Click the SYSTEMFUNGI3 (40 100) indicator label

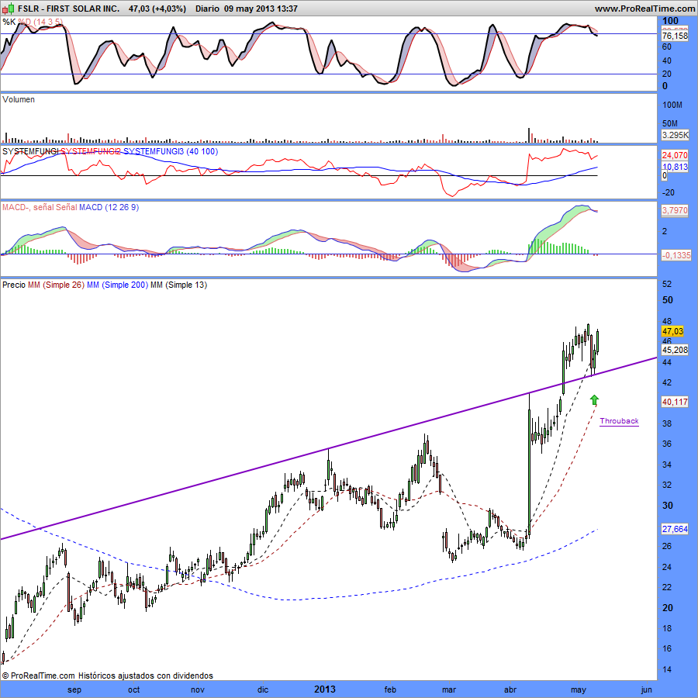click(171, 151)
